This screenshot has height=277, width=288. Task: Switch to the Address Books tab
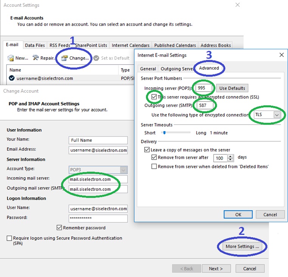(216, 45)
